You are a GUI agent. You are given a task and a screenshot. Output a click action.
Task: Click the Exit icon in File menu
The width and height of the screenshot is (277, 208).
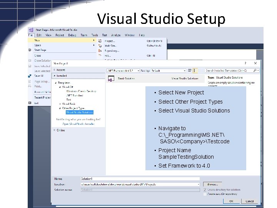(30, 103)
